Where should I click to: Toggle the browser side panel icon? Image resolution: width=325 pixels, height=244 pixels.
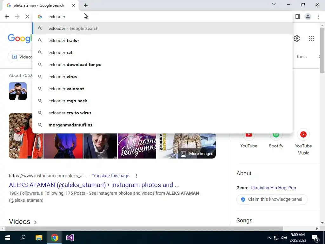(x=298, y=17)
